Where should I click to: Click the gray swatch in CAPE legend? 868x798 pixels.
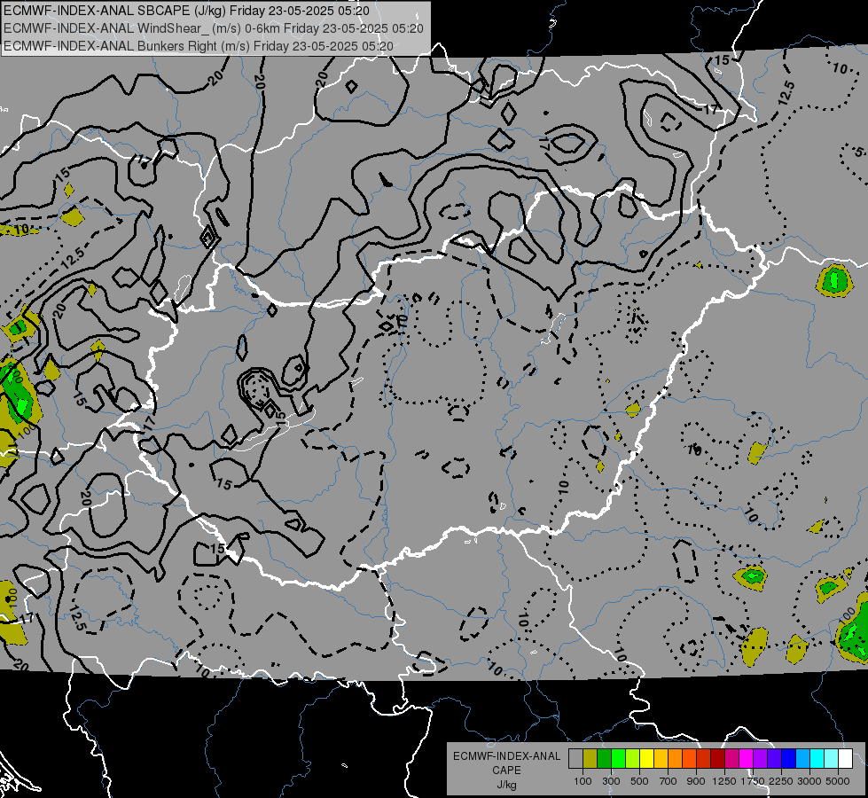(x=575, y=759)
